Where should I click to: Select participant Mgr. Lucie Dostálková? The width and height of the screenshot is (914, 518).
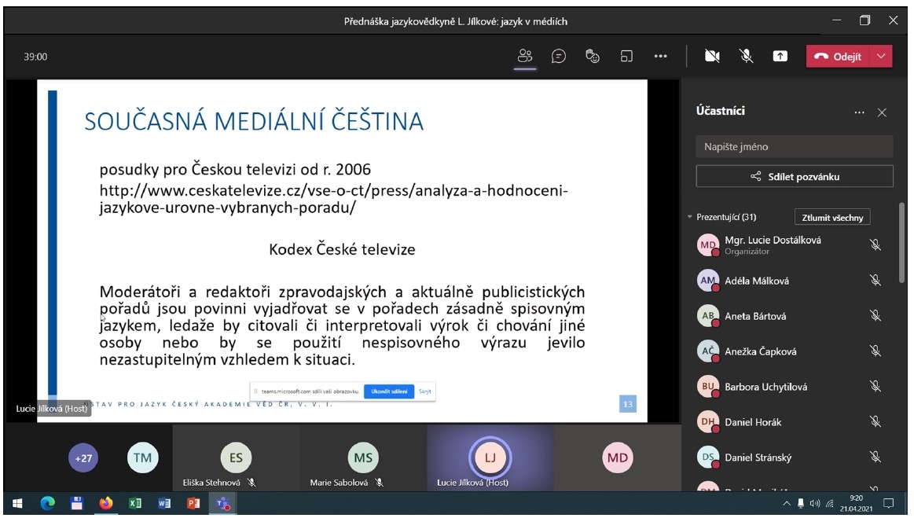coord(791,245)
